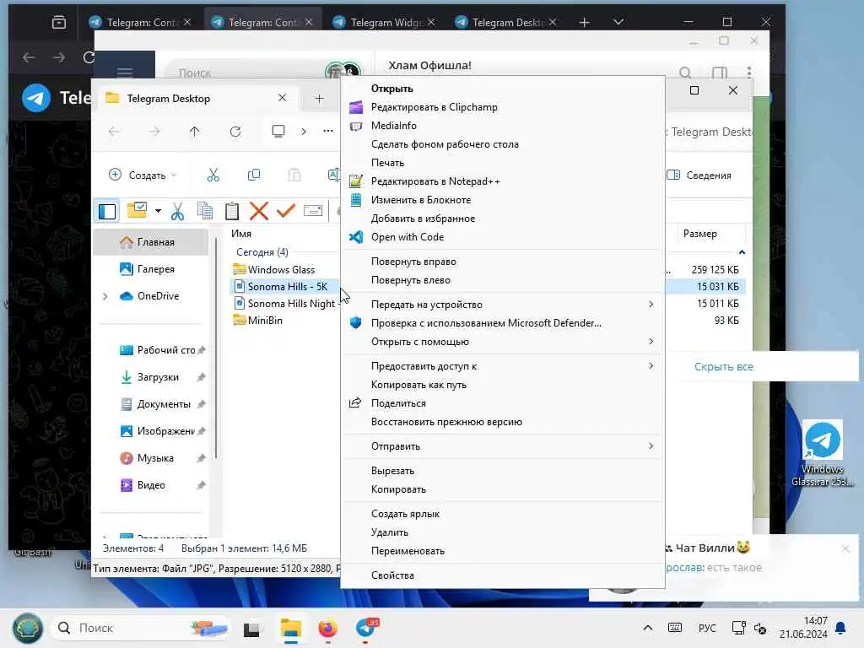
Task: Refresh the Explorer folder view
Action: tap(235, 132)
